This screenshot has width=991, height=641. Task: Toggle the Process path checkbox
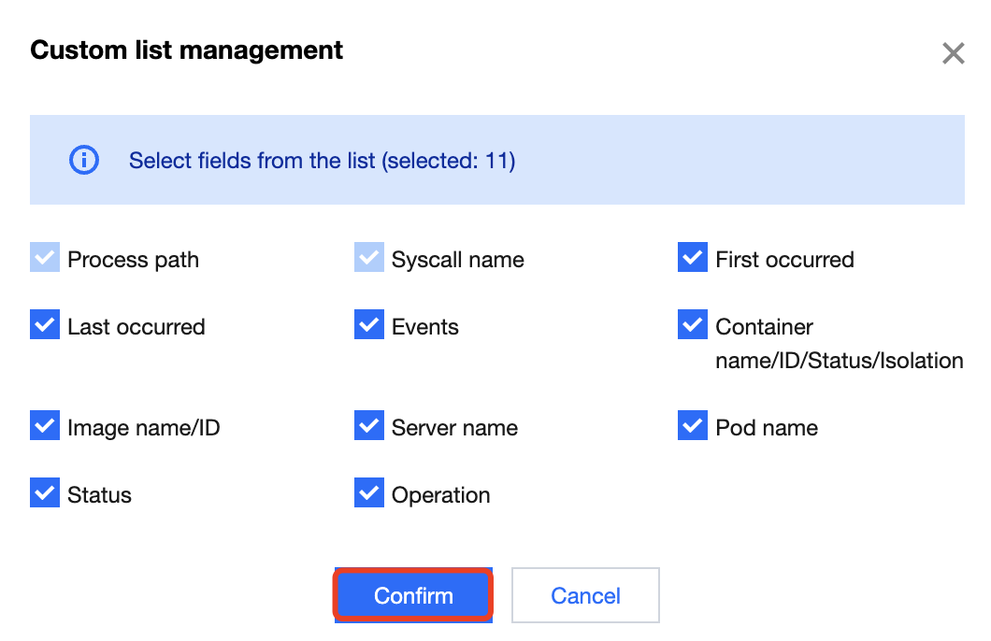[45, 259]
